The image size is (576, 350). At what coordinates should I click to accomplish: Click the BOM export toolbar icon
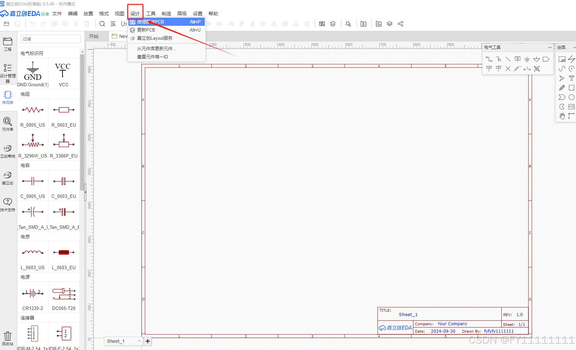point(363,24)
